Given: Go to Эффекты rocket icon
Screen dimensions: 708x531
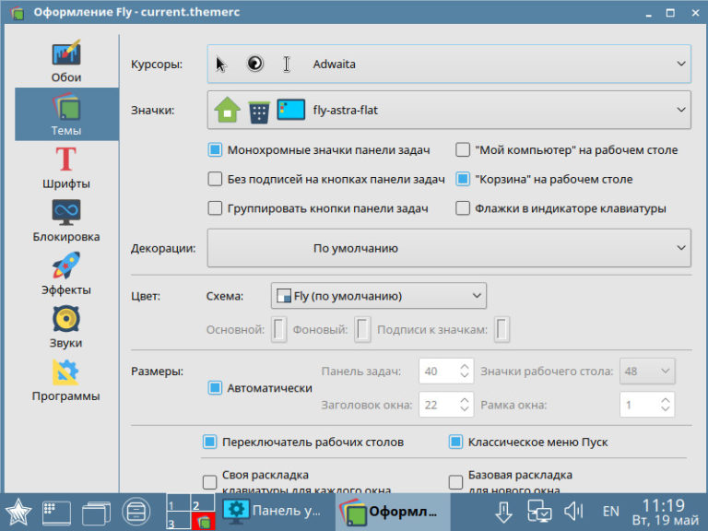Looking at the screenshot, I should 66,274.
